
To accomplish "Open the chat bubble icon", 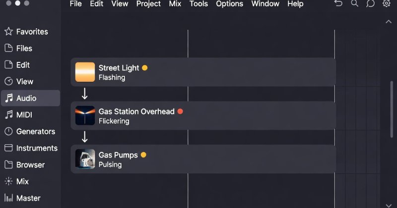I will [370, 3].
